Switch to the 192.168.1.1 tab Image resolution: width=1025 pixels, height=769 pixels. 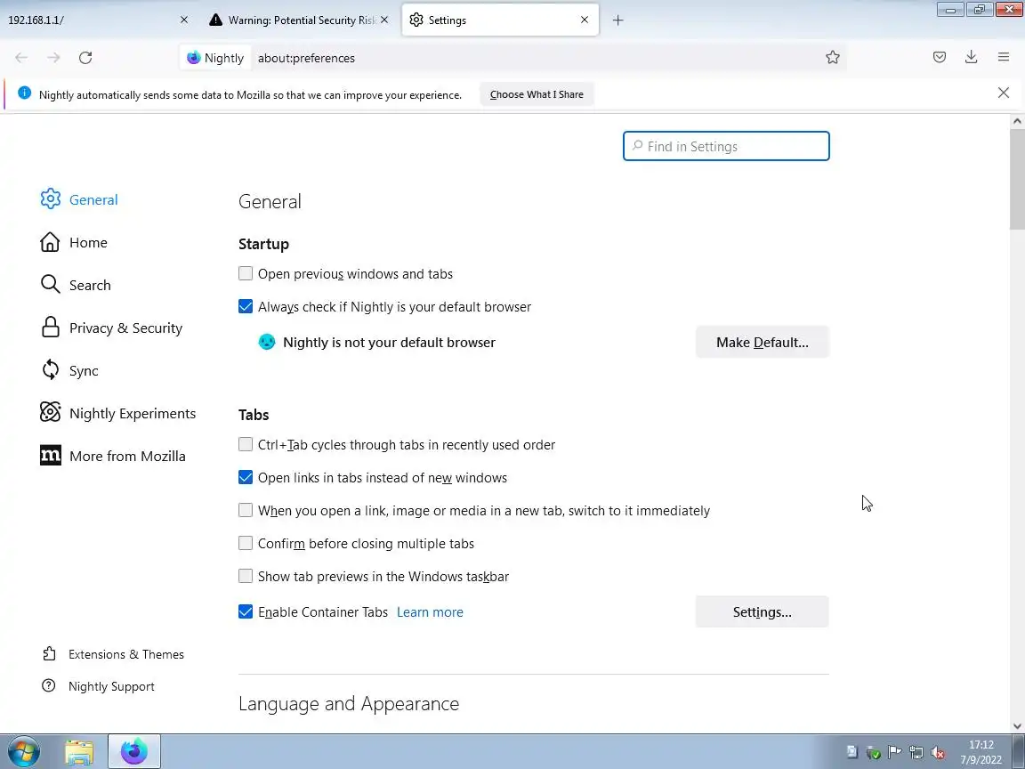90,20
